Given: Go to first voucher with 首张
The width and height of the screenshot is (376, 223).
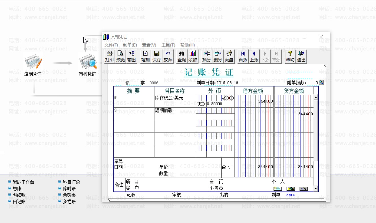Looking at the screenshot, I should pyautogui.click(x=243, y=56).
